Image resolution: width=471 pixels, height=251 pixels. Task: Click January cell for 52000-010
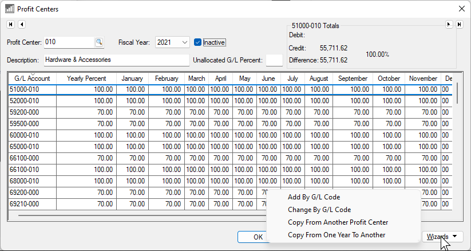coord(132,101)
